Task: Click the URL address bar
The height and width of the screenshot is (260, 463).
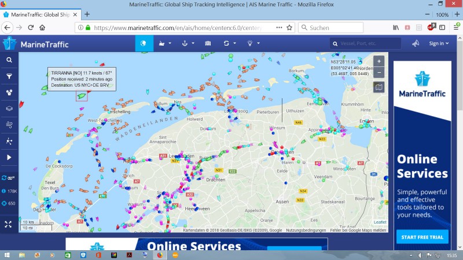Action: pos(177,28)
